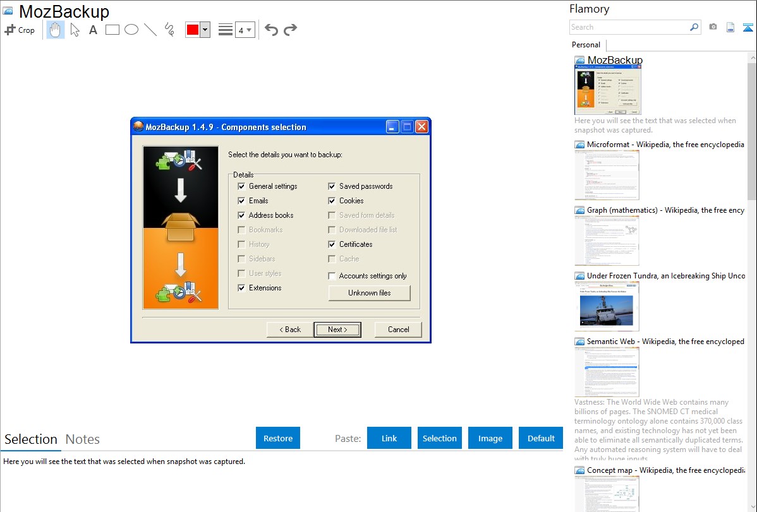Open the Semantic Web thumbnail
The image size is (757, 512).
pos(607,372)
